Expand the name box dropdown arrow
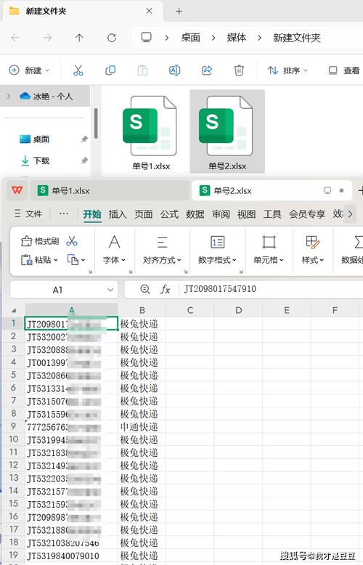 (110, 290)
